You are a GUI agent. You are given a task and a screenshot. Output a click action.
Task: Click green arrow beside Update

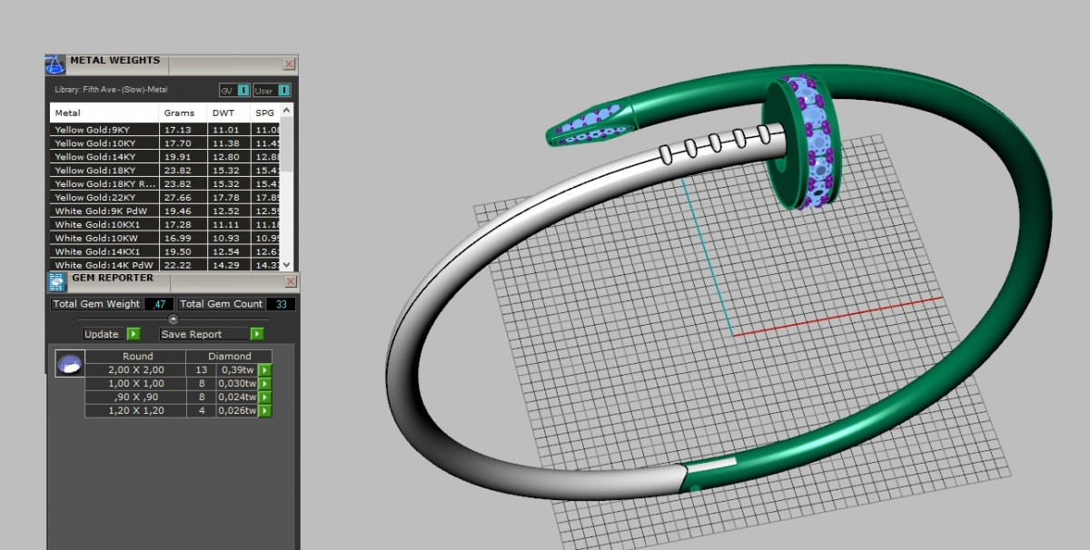click(x=134, y=334)
